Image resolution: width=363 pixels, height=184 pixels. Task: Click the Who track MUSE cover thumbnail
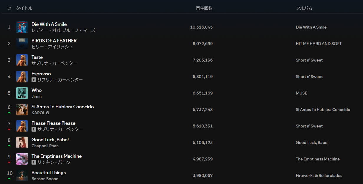[22, 93]
